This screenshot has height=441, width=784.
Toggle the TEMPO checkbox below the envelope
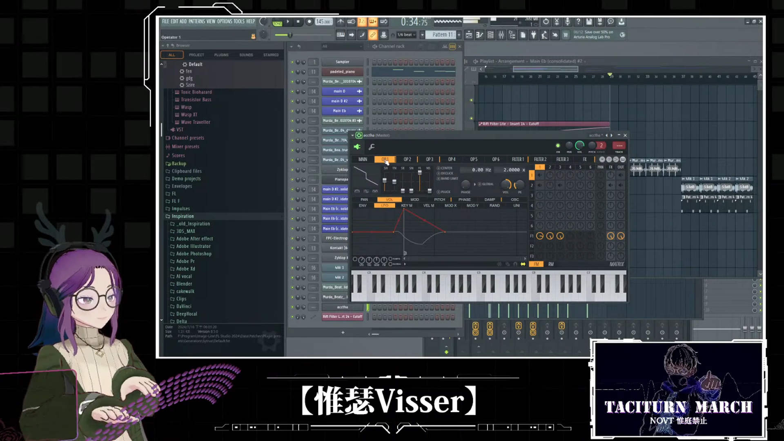tap(390, 259)
